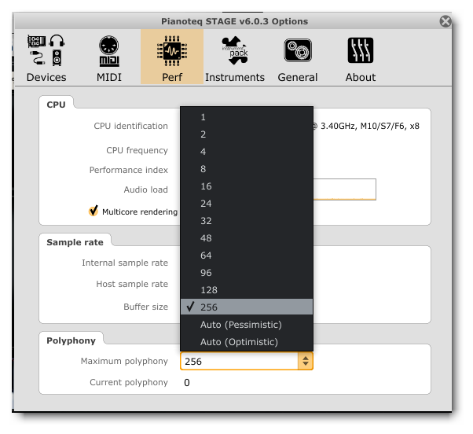Image resolution: width=473 pixels, height=434 pixels.
Task: Click the 3.40GHz CPU identification text
Action: [366, 126]
